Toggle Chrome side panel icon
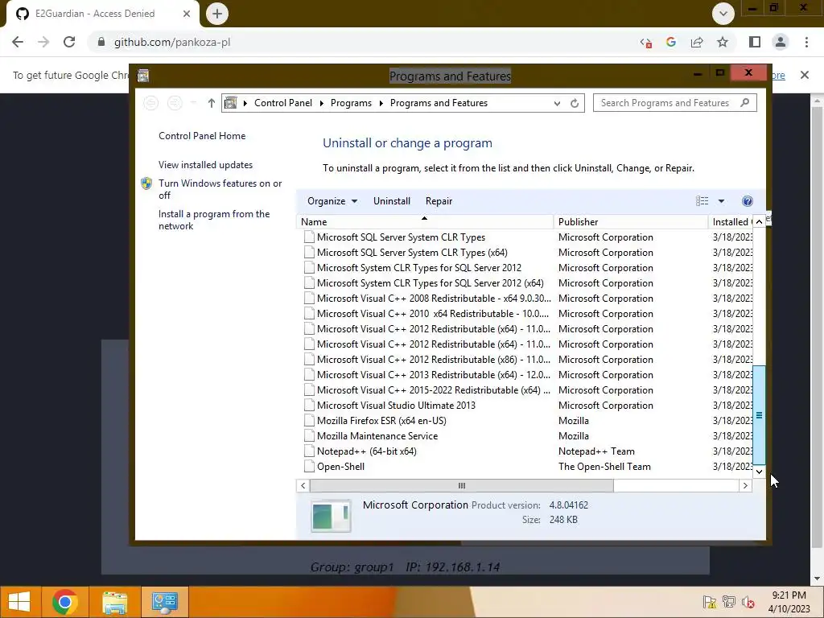The height and width of the screenshot is (618, 824). point(755,42)
